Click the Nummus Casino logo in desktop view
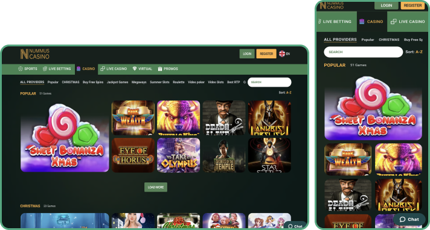Image resolution: width=430 pixels, height=230 pixels. (35, 54)
